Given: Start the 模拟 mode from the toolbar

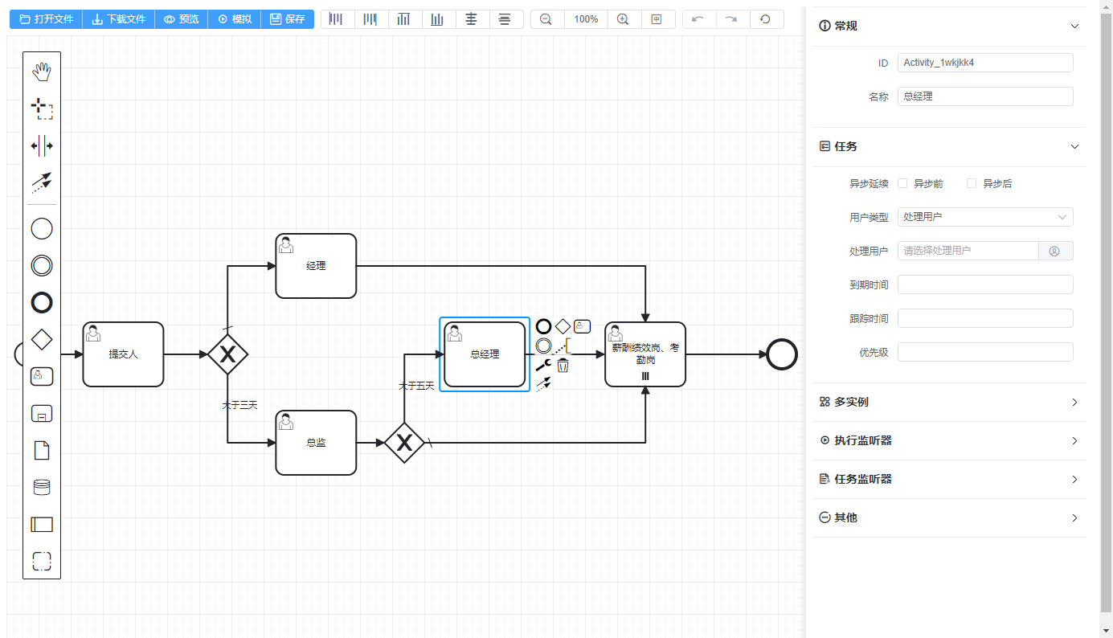Looking at the screenshot, I should (x=234, y=18).
